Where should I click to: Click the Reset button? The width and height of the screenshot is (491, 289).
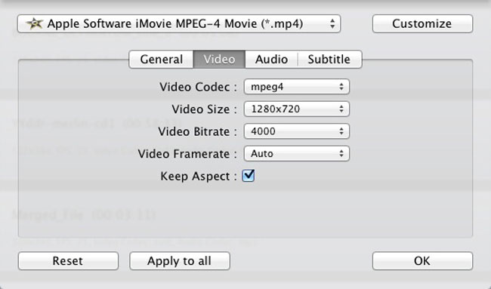pyautogui.click(x=68, y=261)
